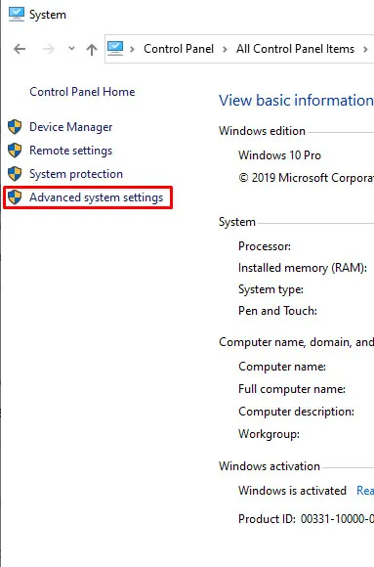Expand the chevron after Control Panel breadcrumb
The height and width of the screenshot is (567, 374).
click(x=226, y=49)
